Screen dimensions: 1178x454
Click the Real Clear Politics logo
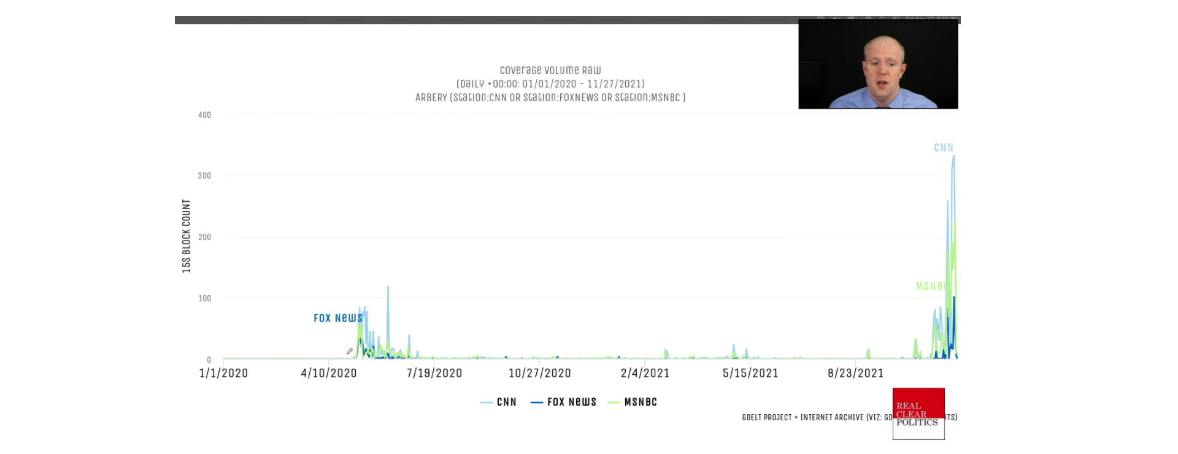click(x=918, y=414)
